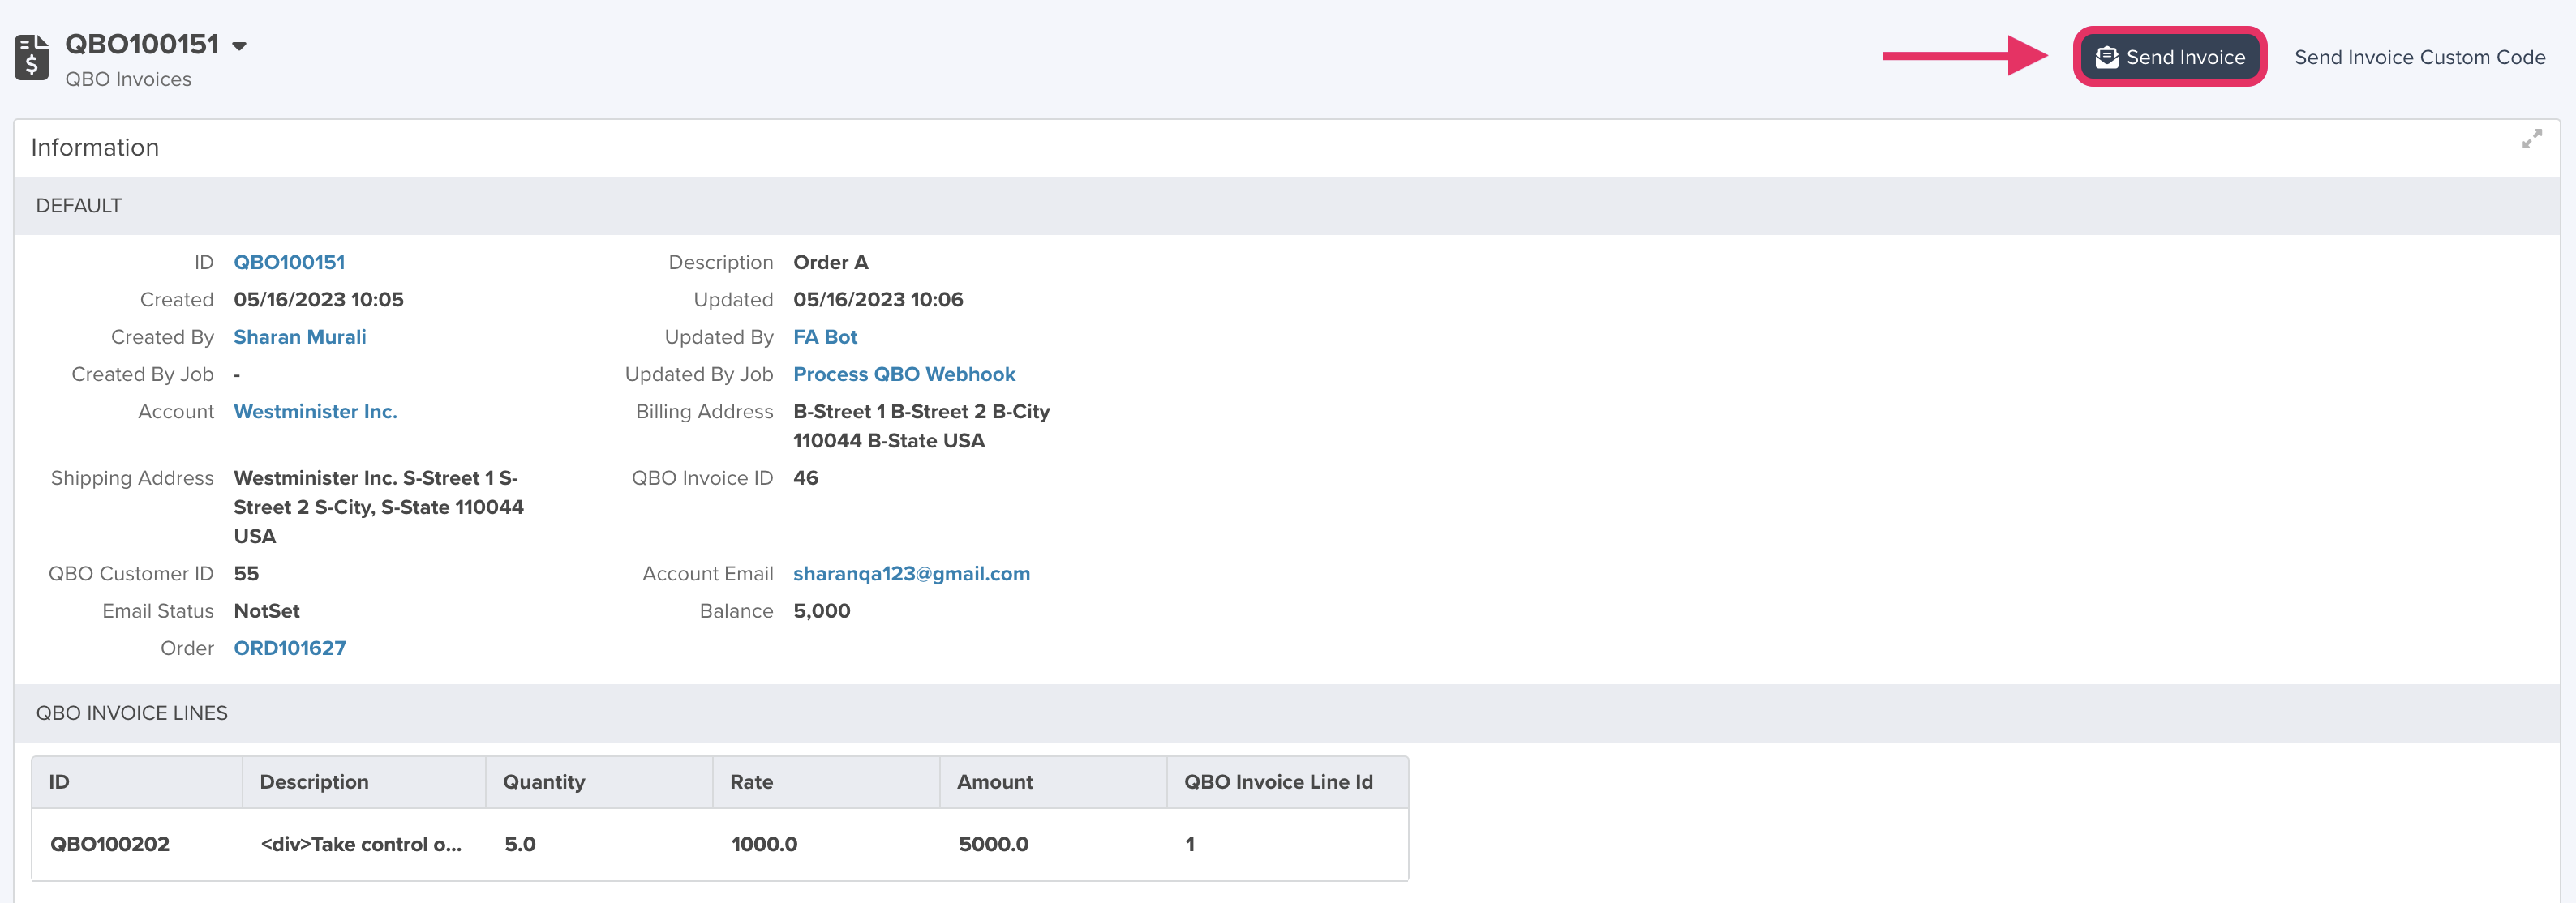The height and width of the screenshot is (903, 2576).
Task: Click the Email Status value NotSet
Action: click(x=267, y=611)
